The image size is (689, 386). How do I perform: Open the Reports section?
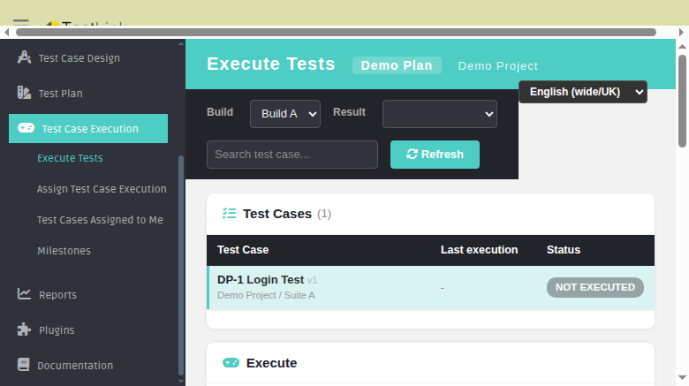tap(57, 294)
